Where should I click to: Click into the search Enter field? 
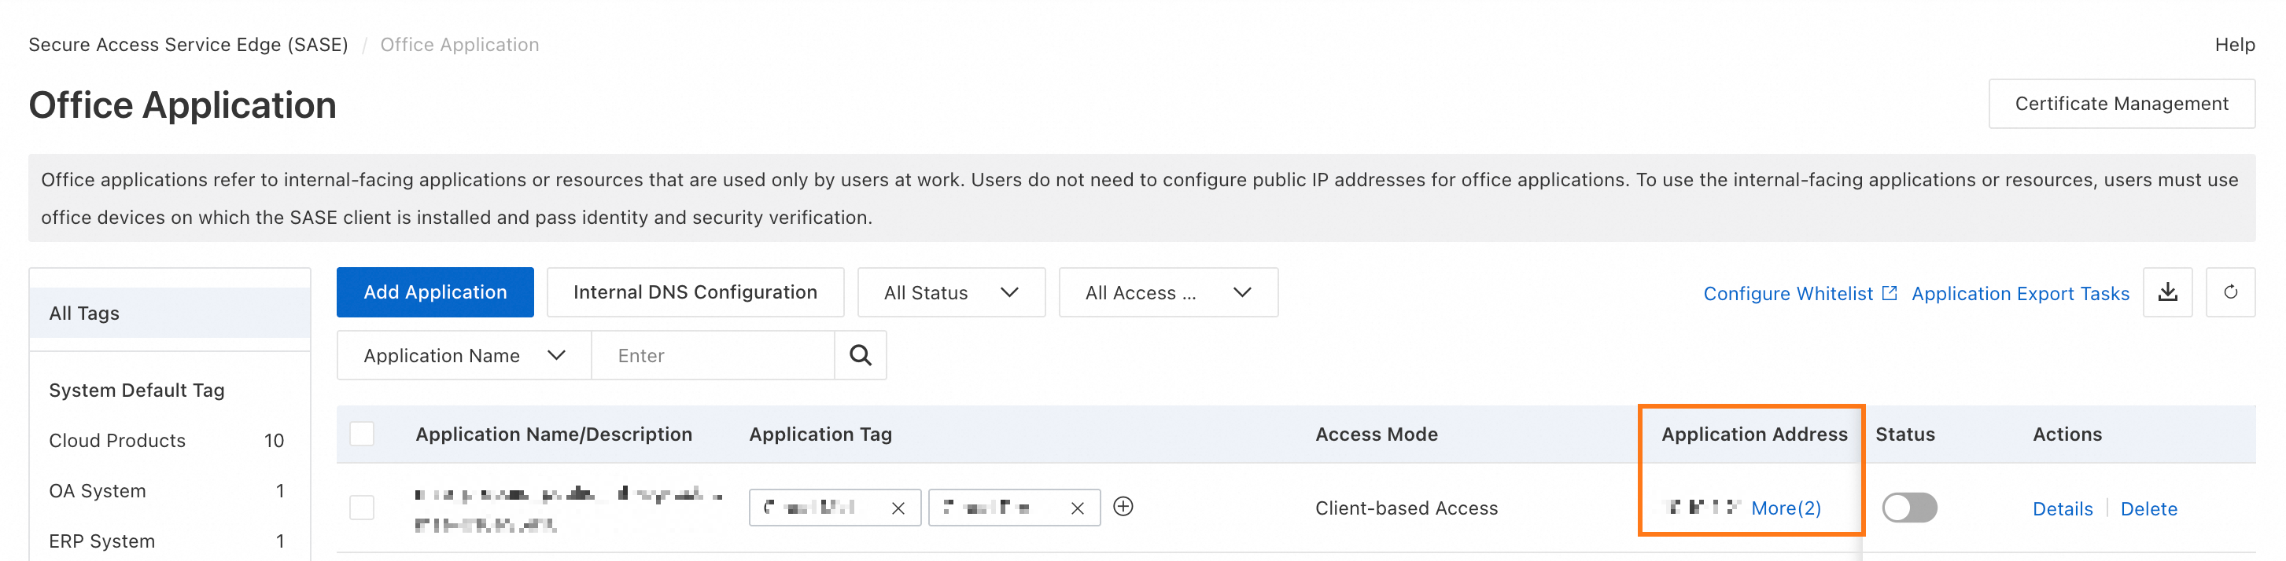tap(713, 355)
